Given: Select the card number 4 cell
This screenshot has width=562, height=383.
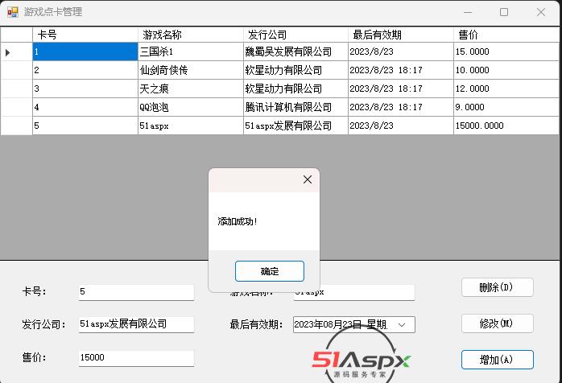Looking at the screenshot, I should (85, 107).
